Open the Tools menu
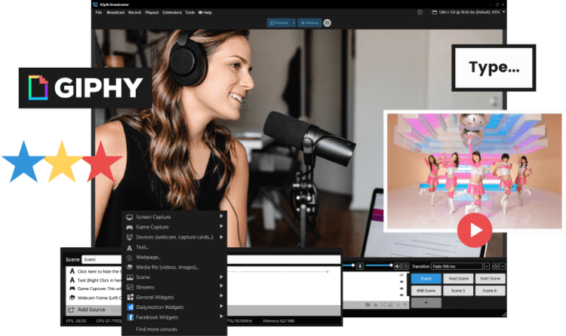 pyautogui.click(x=190, y=12)
